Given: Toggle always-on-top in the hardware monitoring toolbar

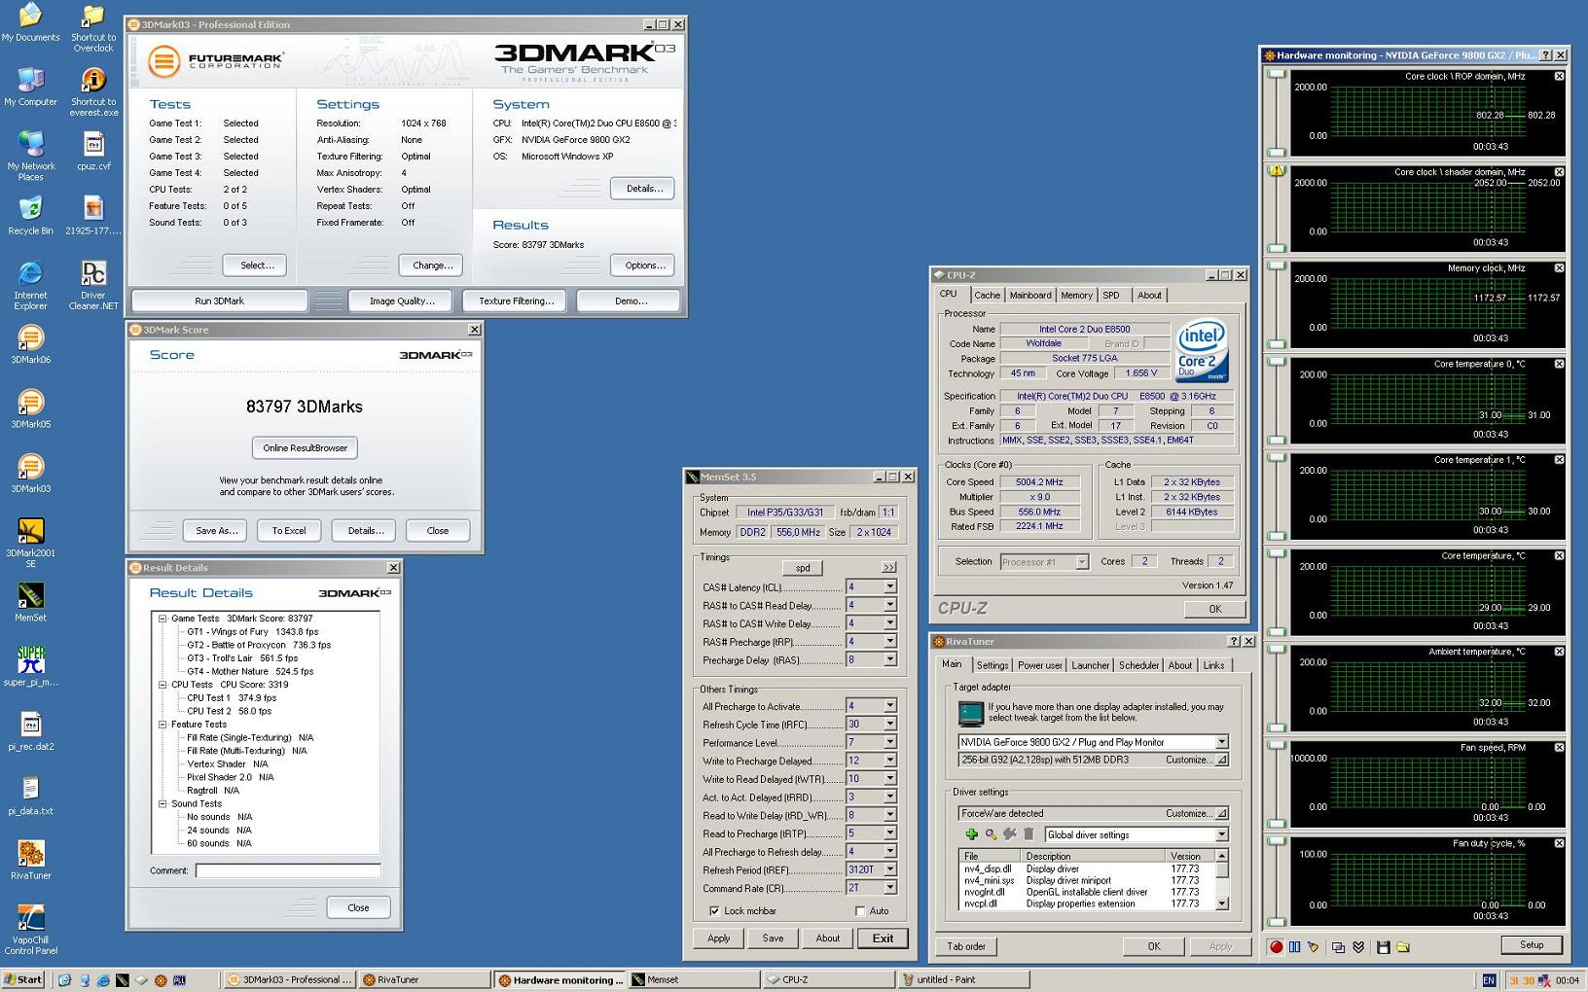Looking at the screenshot, I should [1338, 946].
